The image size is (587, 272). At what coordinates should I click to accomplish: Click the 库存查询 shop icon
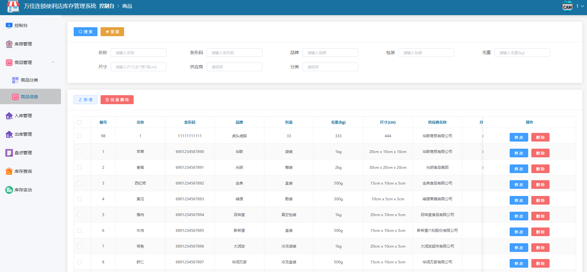(x=9, y=172)
